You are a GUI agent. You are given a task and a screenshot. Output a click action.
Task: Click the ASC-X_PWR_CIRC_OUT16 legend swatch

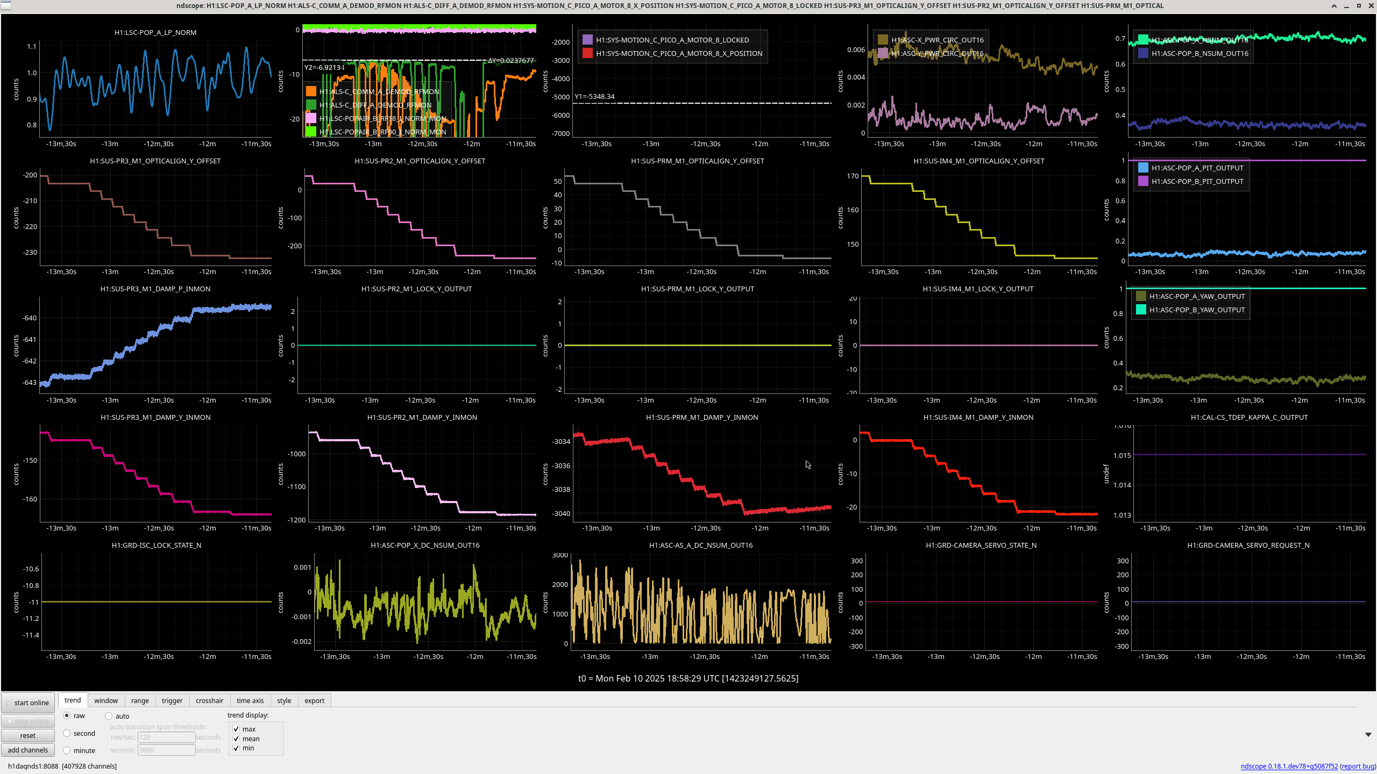coord(883,40)
